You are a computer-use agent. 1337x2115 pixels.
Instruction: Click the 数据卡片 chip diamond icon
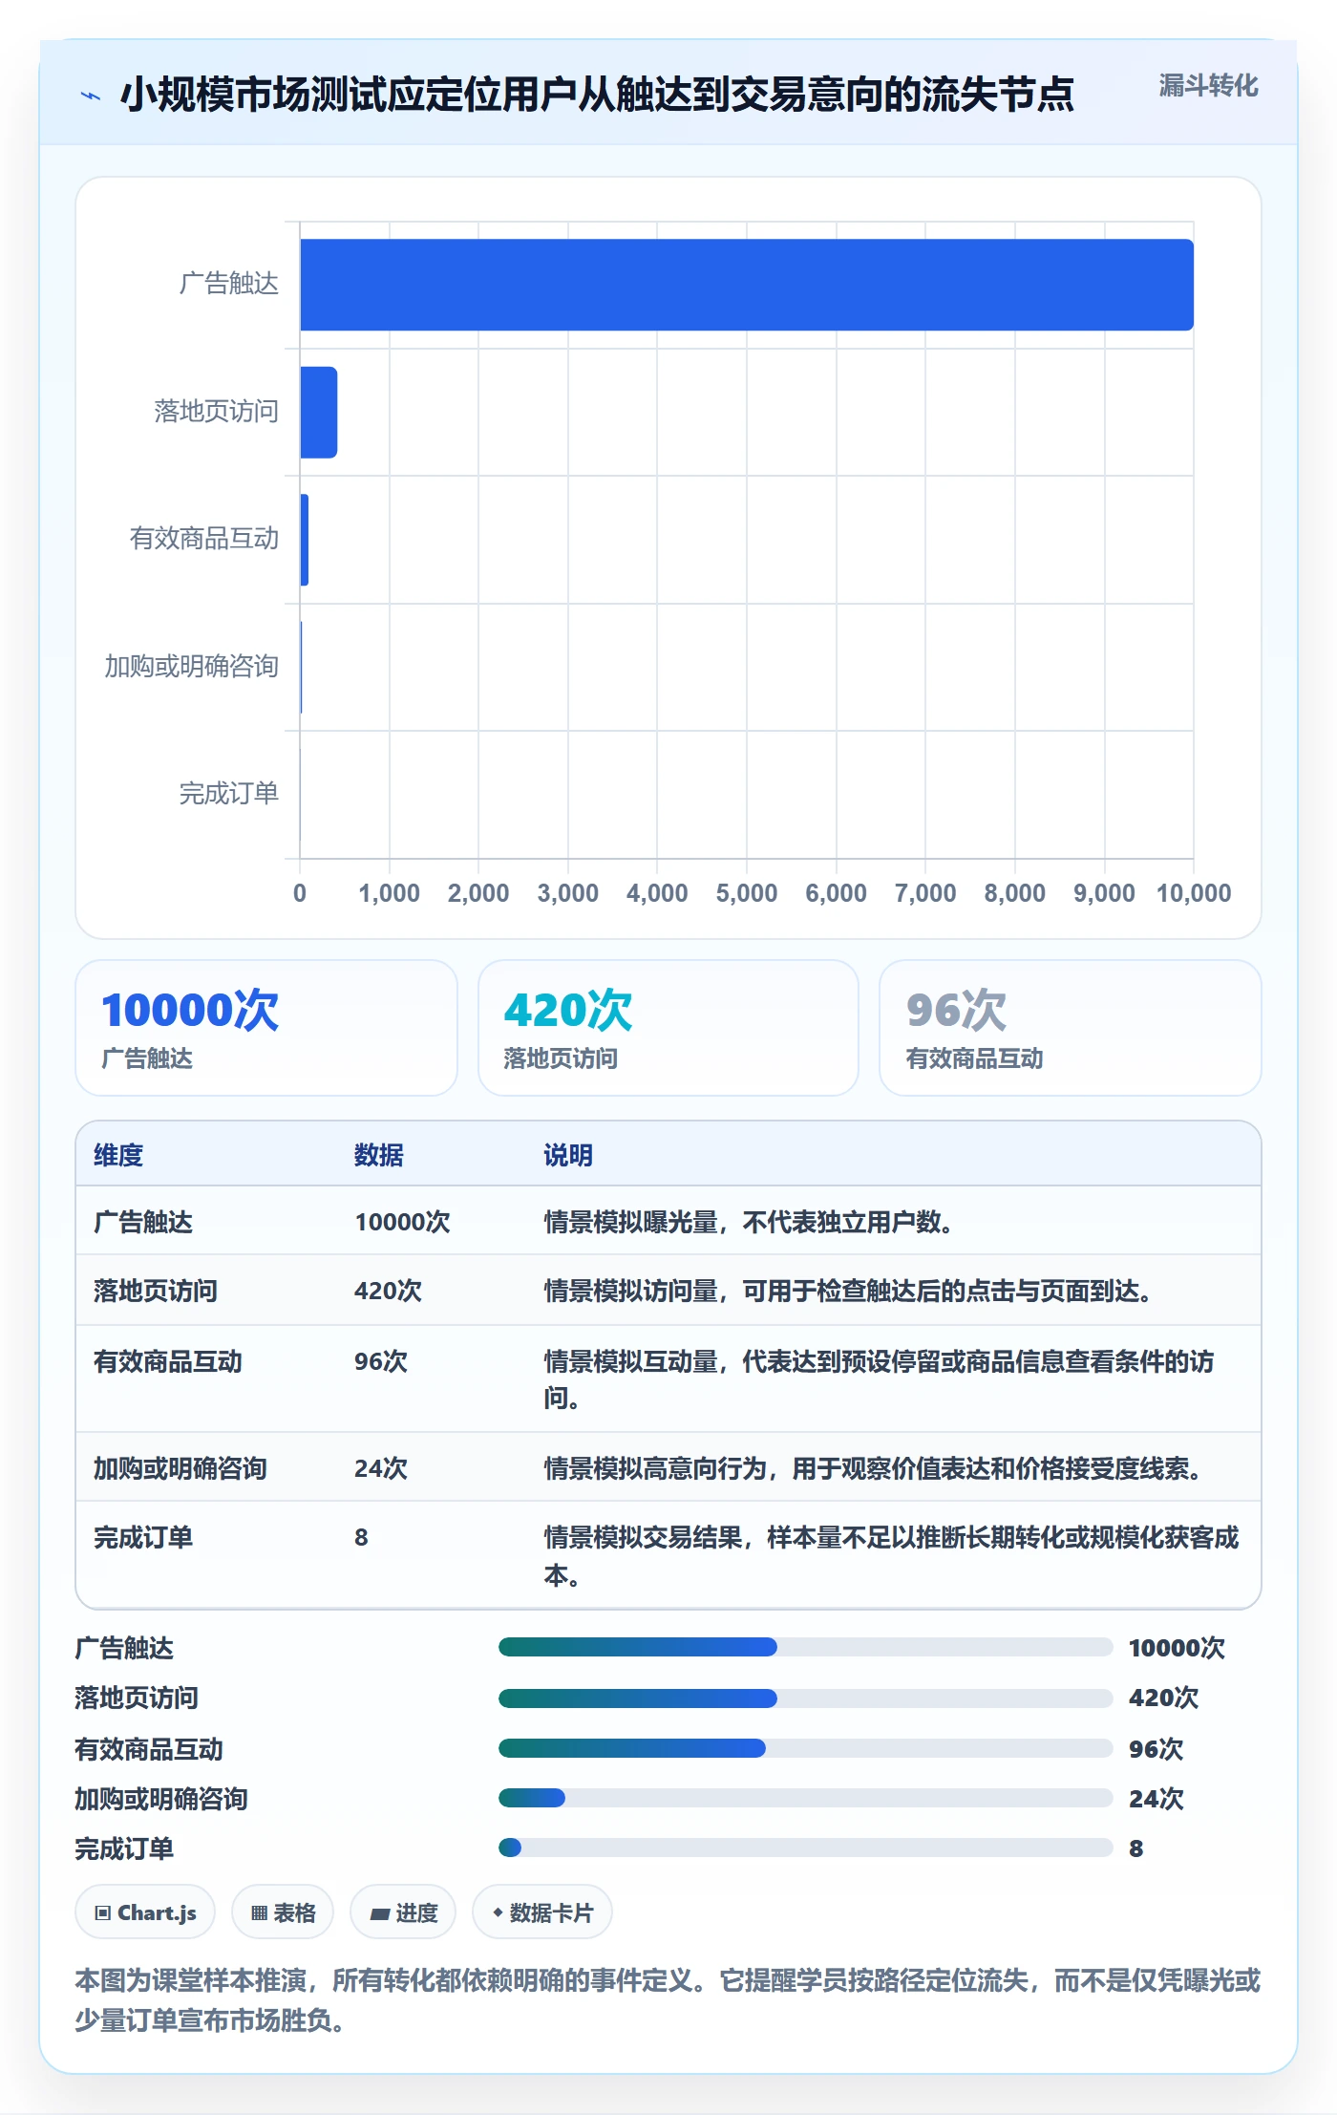click(498, 1912)
